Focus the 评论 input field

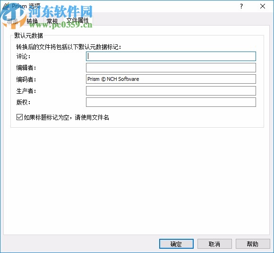coord(171,56)
